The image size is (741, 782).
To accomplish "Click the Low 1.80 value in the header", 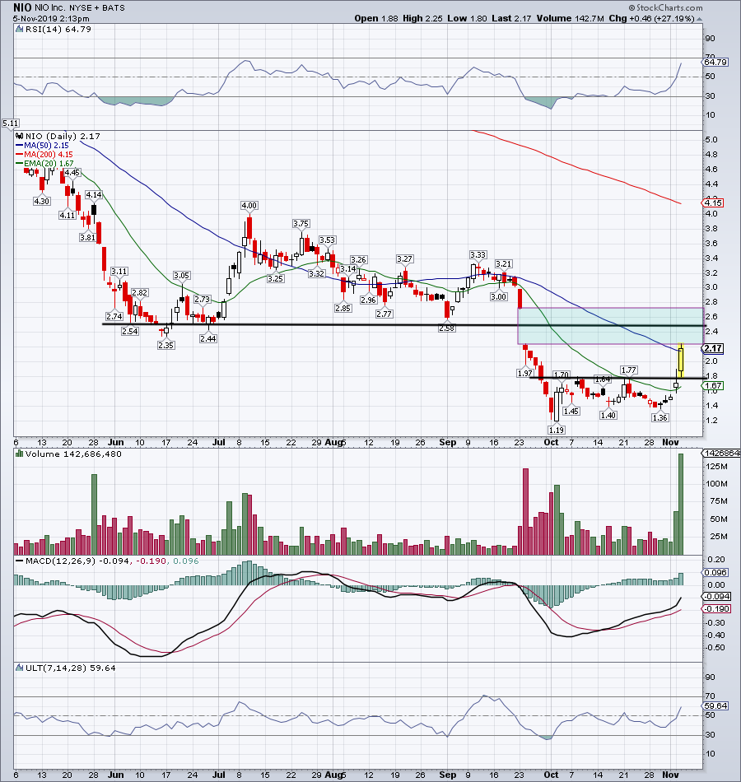I will coord(467,18).
